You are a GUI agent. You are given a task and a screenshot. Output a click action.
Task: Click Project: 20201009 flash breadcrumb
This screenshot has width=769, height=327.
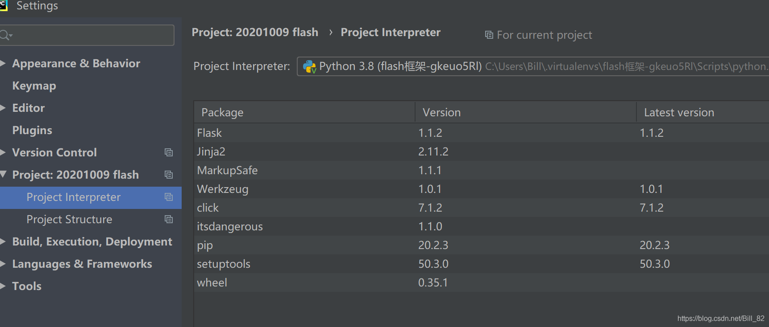click(x=255, y=33)
